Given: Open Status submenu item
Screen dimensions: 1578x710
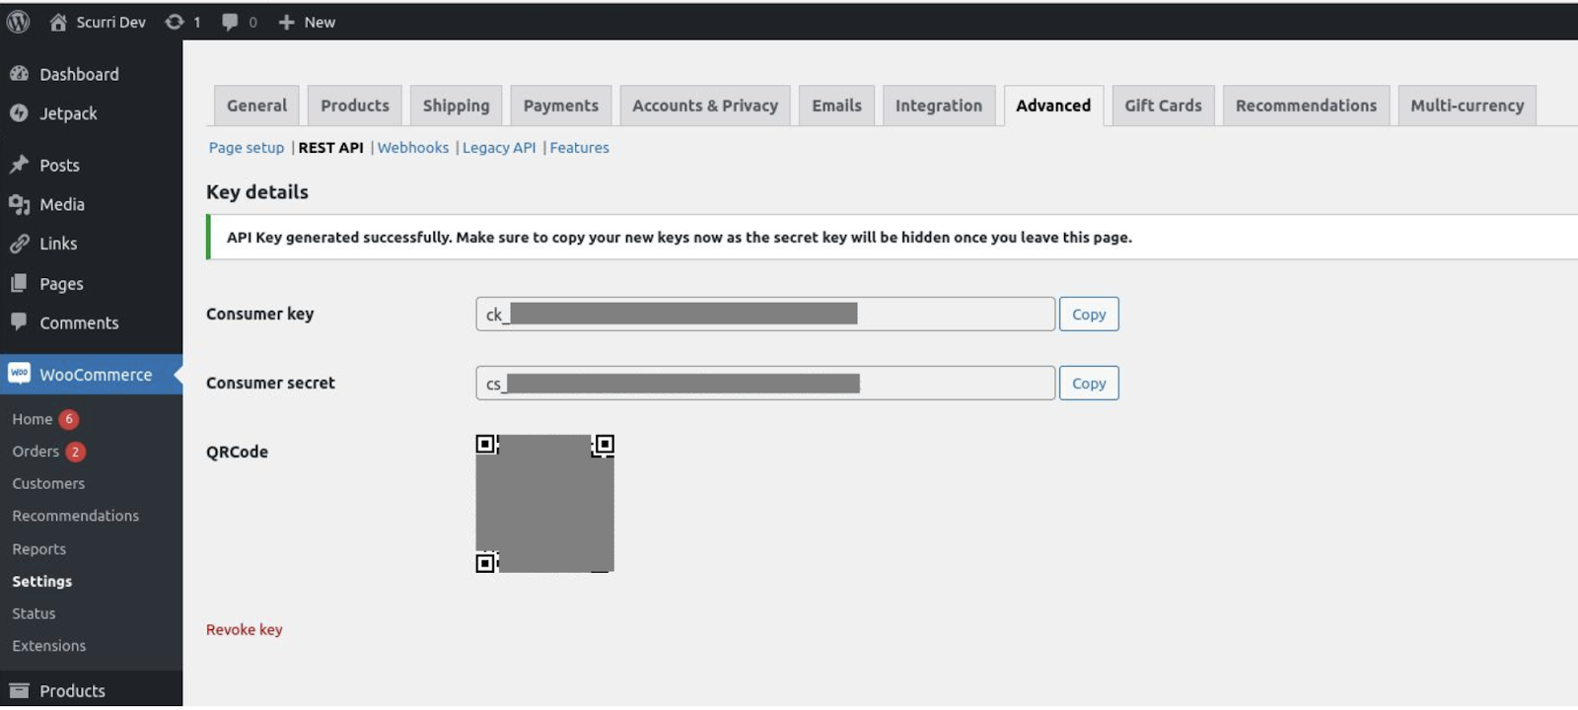Looking at the screenshot, I should click(x=34, y=613).
